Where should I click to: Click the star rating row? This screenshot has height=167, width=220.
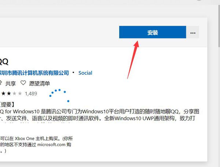[x=11, y=93]
